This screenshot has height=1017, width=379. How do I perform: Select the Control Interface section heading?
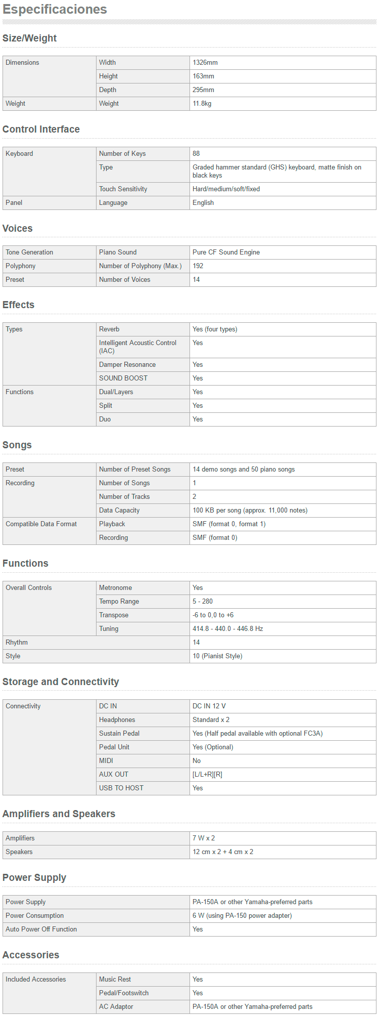pos(41,129)
